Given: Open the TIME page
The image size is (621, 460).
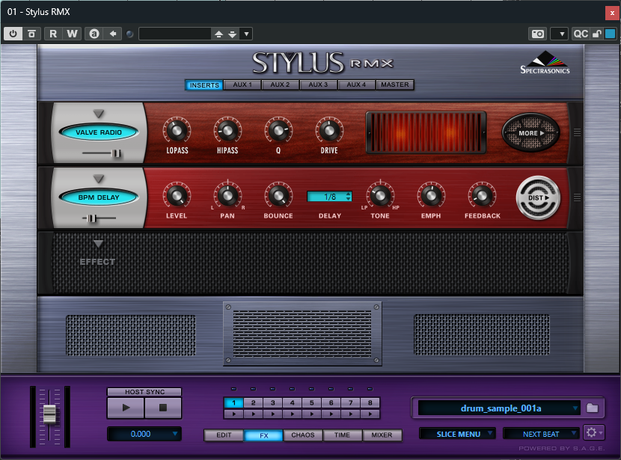Looking at the screenshot, I should click(x=342, y=435).
